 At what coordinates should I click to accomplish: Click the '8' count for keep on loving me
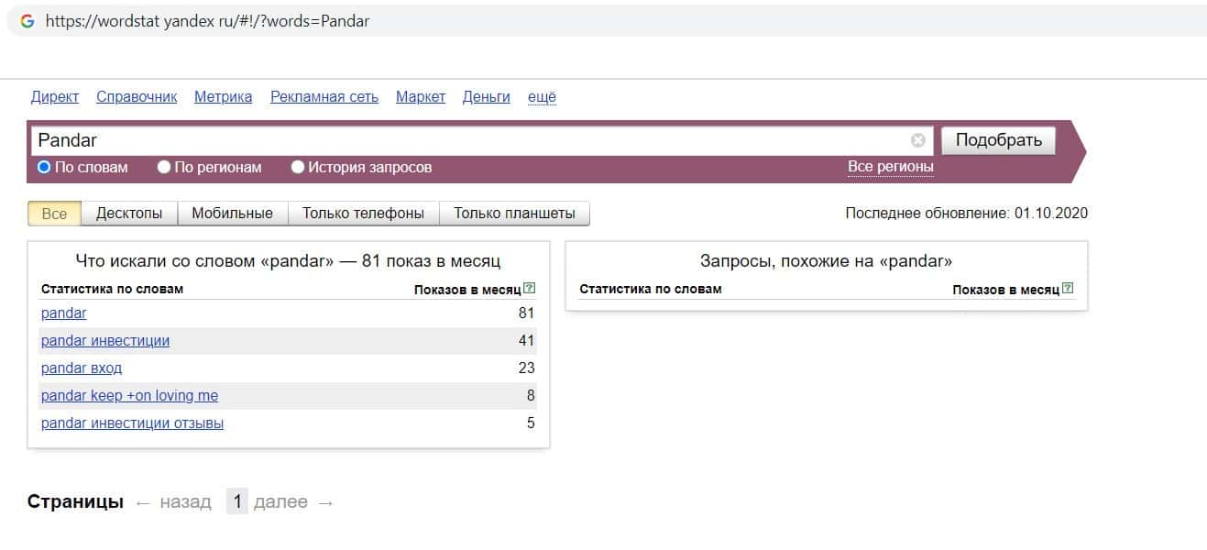pos(531,395)
